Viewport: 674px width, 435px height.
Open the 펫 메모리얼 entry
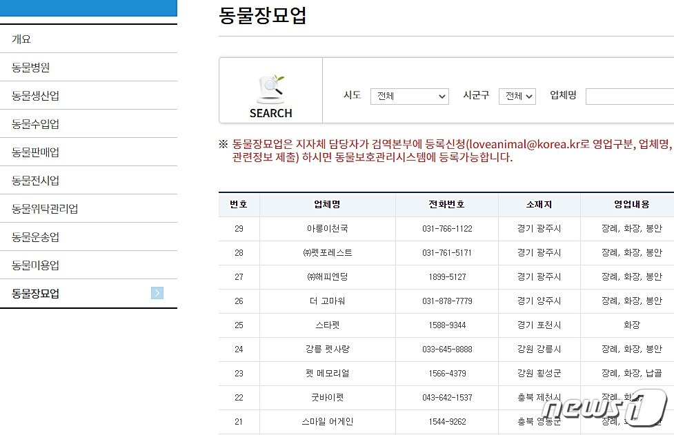pos(326,374)
